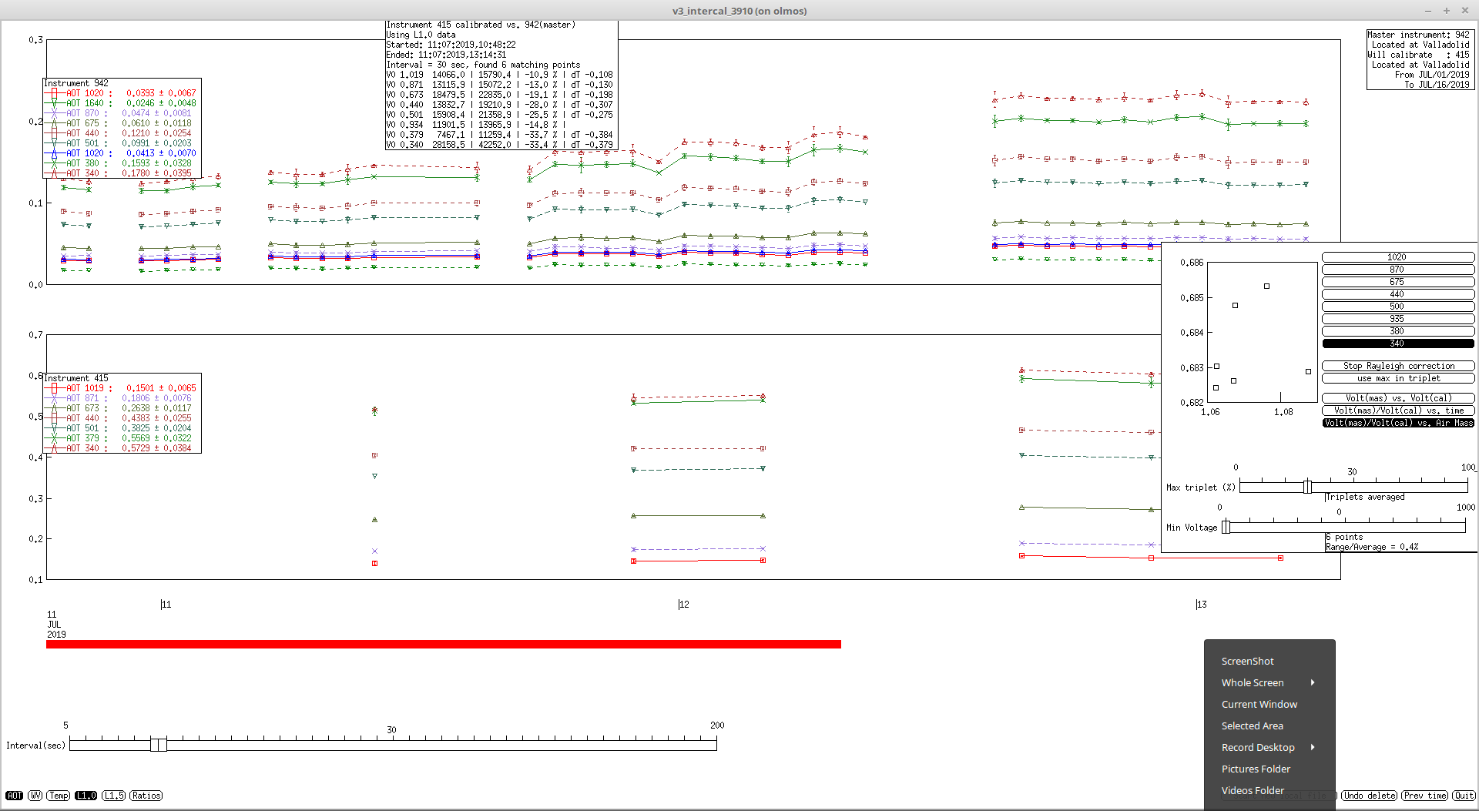Toggle the WV display button
This screenshot has height=811, width=1479.
35,796
